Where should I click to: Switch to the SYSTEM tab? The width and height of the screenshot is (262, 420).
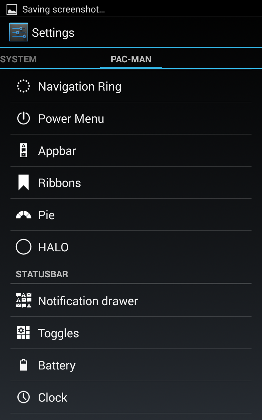pos(18,59)
